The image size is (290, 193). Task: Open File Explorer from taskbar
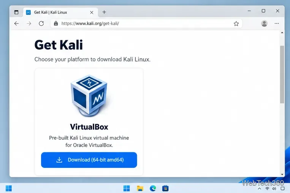pos(140,188)
